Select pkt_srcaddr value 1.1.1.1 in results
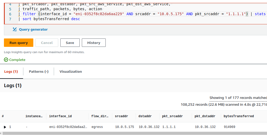267x135 pixels. coord(169,127)
